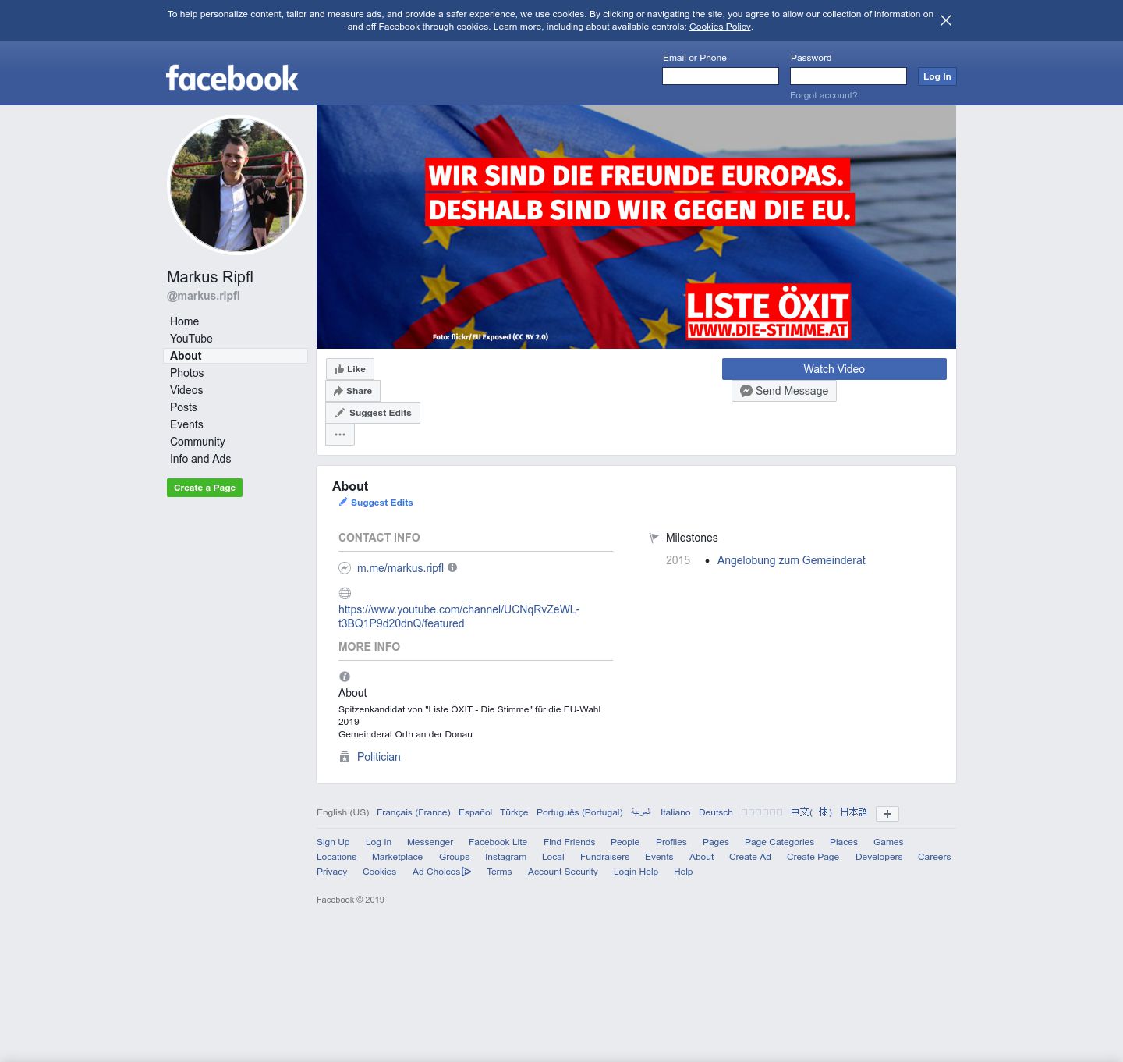Open Marketplace footer link
1123x1062 pixels.
coord(397,857)
